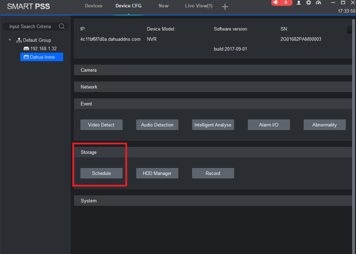Switch to Live View(1) tab
356x254 pixels.
click(198, 6)
